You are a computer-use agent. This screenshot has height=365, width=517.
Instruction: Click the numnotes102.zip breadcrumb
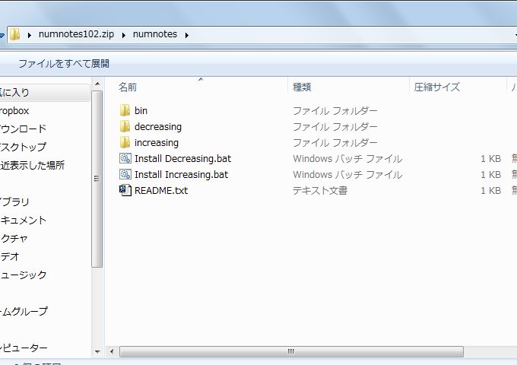pyautogui.click(x=76, y=34)
